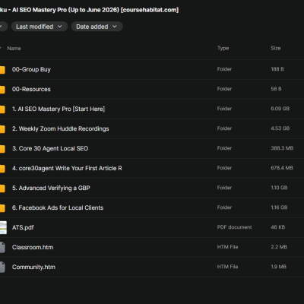Click folder icon of Weekly Zoom Huddle Recordings
304x304 pixels.
2,129
